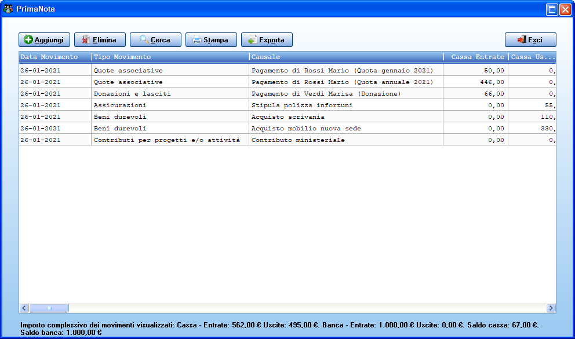Click the magnifier Cerca icon

point(144,39)
